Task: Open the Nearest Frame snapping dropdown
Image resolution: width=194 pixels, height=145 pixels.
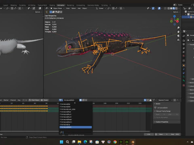Action: (165, 100)
